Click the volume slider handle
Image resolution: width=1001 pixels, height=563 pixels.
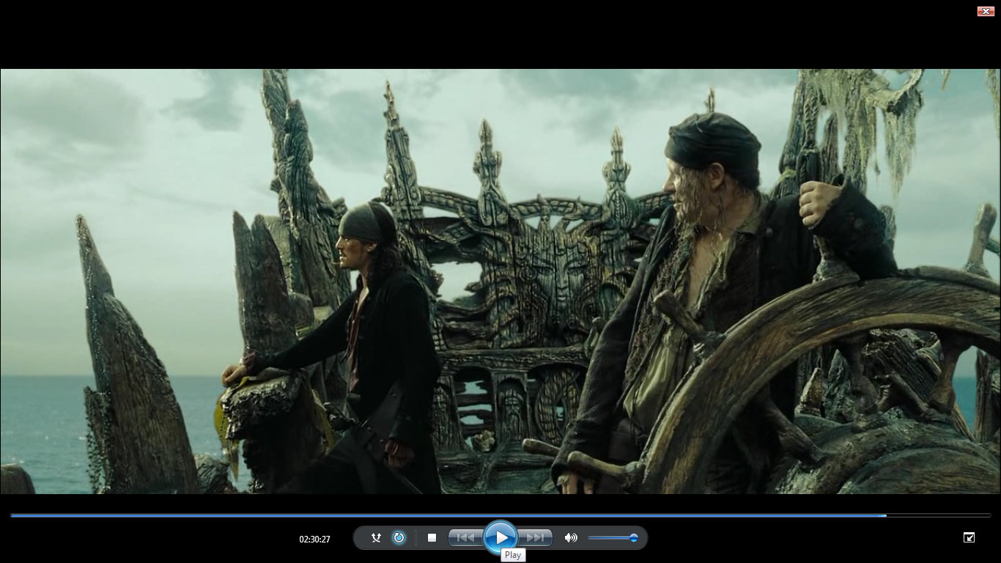coord(633,538)
